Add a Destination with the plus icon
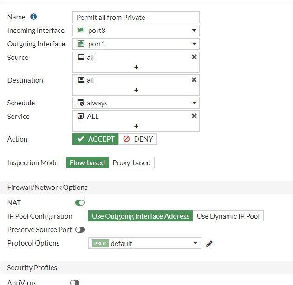Viewport: 293px width, 285px height. [x=136, y=90]
